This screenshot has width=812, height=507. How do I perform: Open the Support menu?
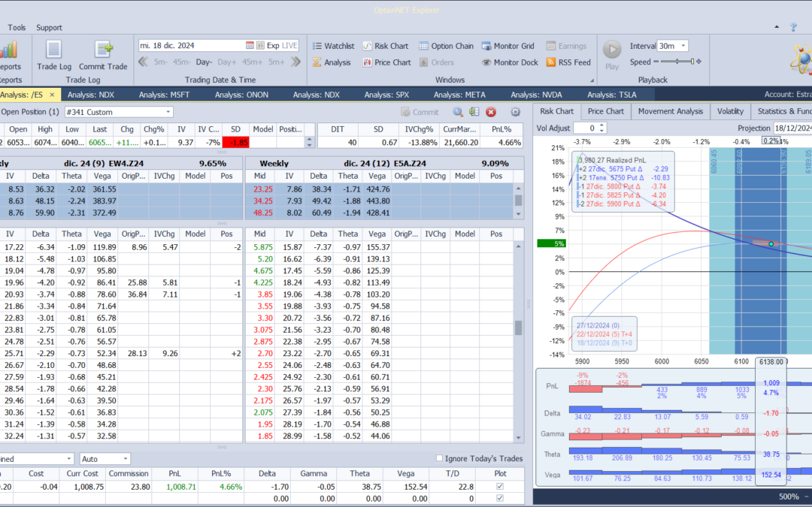click(x=49, y=28)
